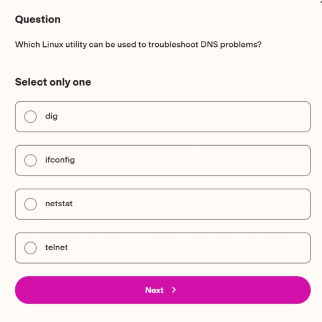
Task: Click the "Select only one" heading
Action: 53,82
